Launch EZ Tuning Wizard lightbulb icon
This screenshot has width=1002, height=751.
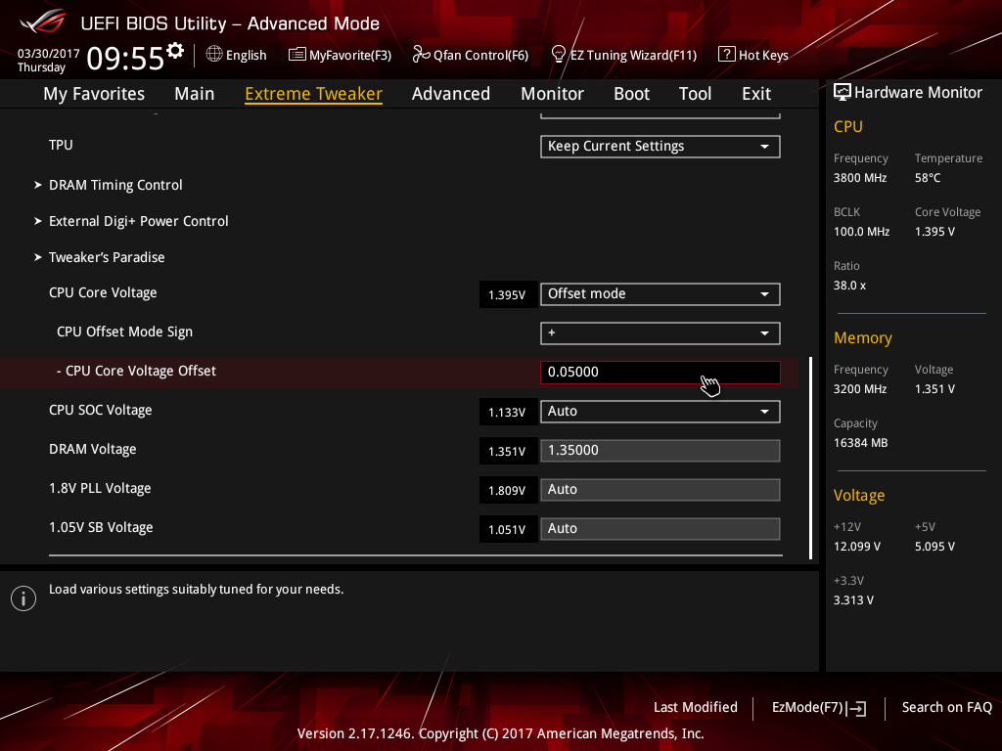coord(559,54)
